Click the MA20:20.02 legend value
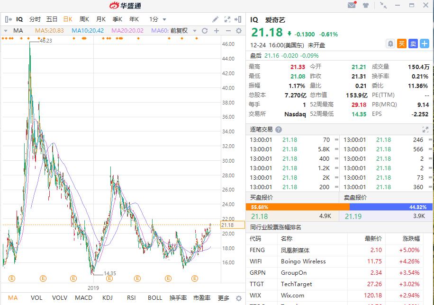This screenshot has width=434, height=305. coord(127,31)
